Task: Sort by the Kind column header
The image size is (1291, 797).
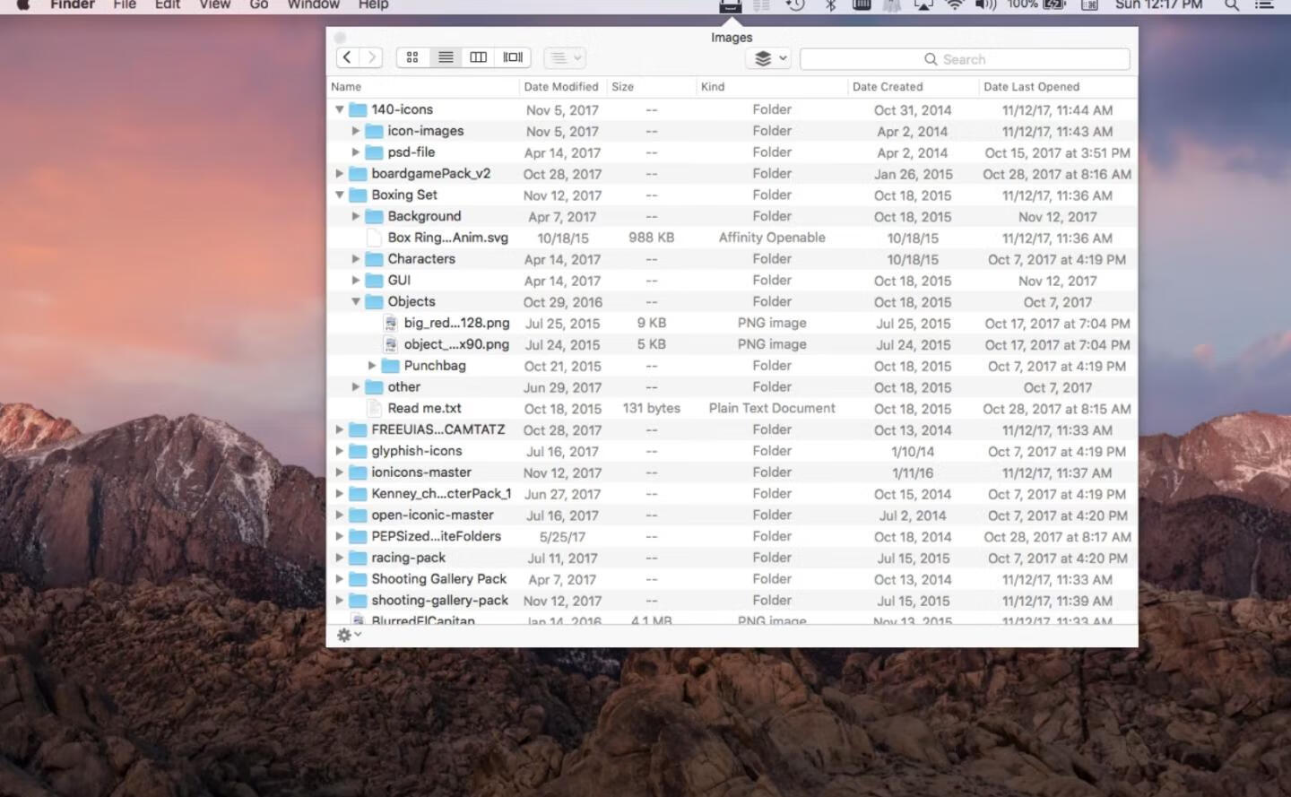Action: click(772, 87)
